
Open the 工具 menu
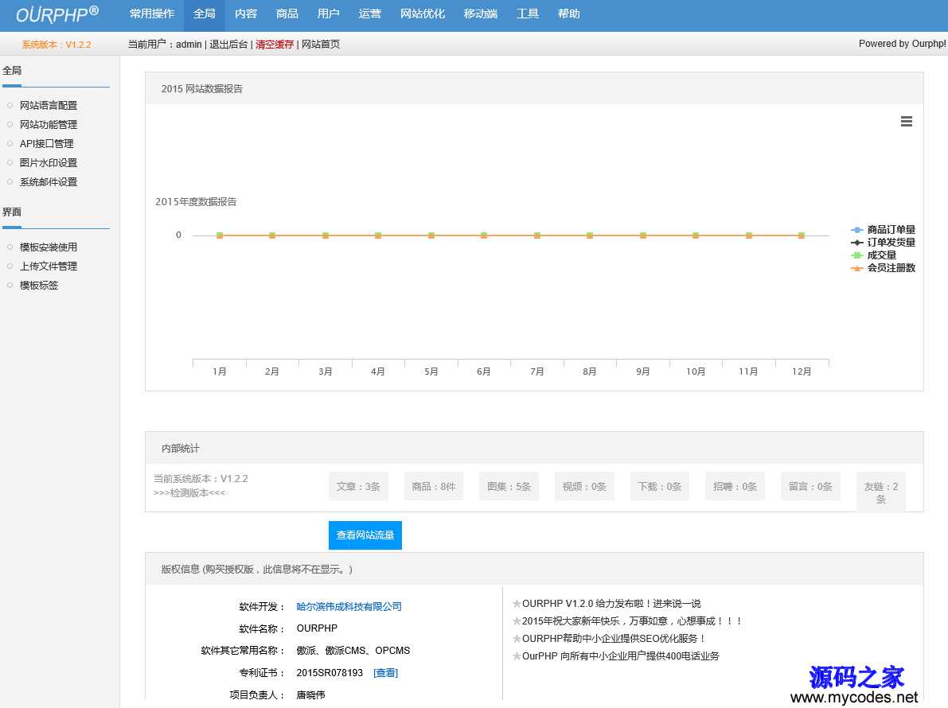528,14
